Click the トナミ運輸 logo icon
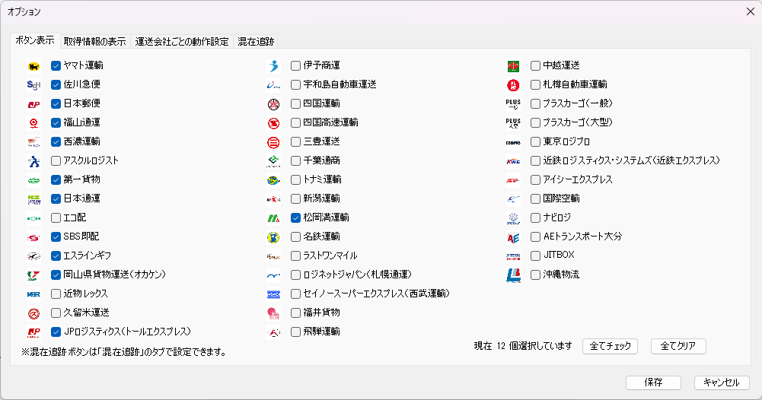Viewport: 762px width, 400px height. 273,180
